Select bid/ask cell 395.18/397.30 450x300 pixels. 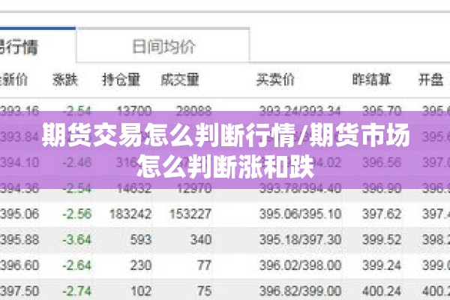click(x=301, y=240)
